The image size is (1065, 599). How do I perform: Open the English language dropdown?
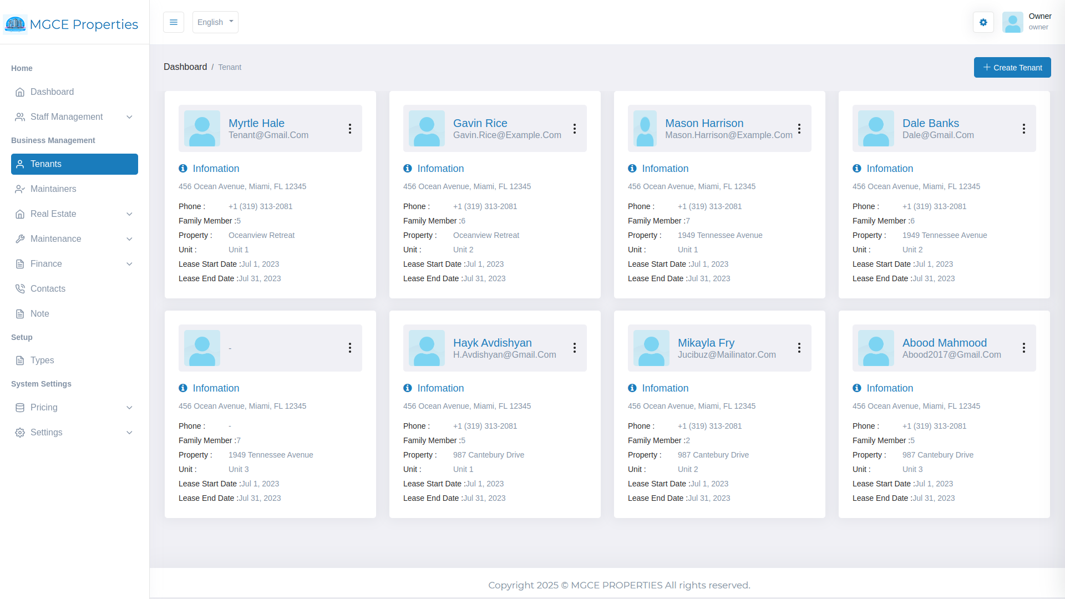(215, 22)
